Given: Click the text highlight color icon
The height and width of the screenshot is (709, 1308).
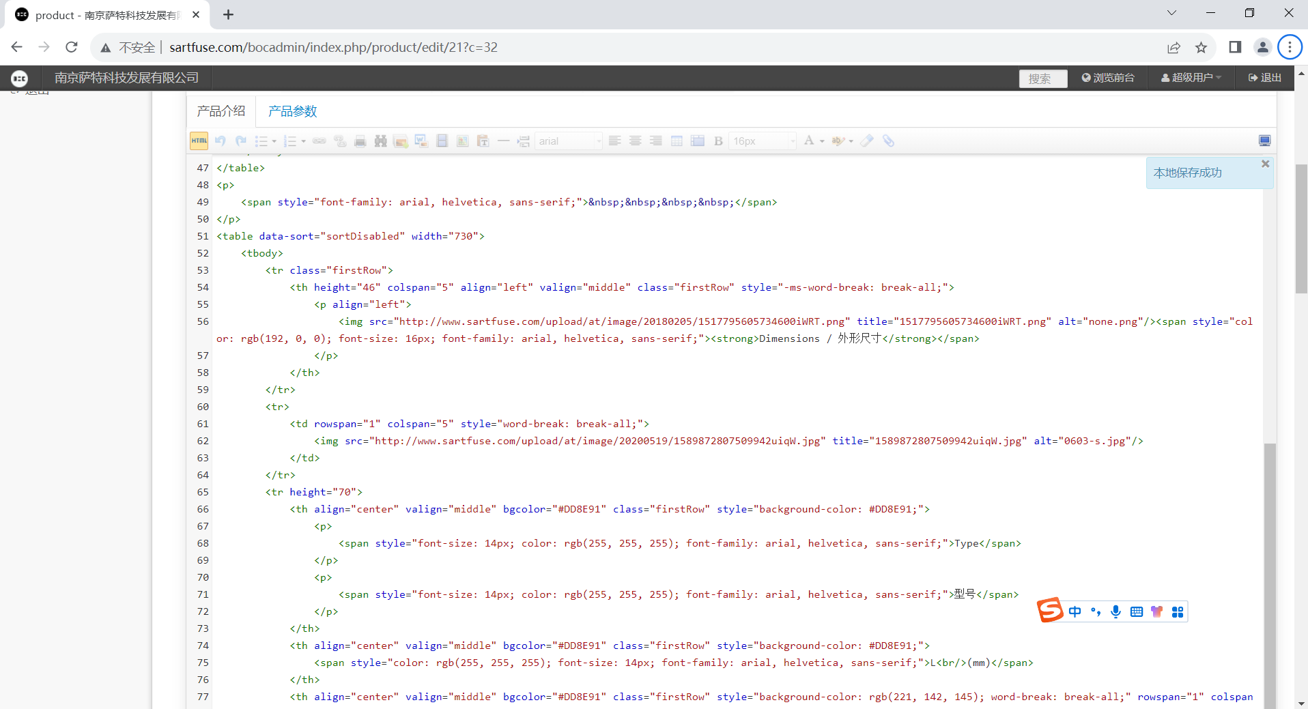Looking at the screenshot, I should [x=838, y=141].
